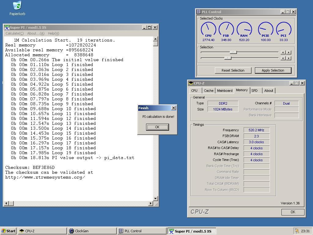Click the taskbar clock showing 23:31
Screen dimensions: 313x235
coord(305,231)
